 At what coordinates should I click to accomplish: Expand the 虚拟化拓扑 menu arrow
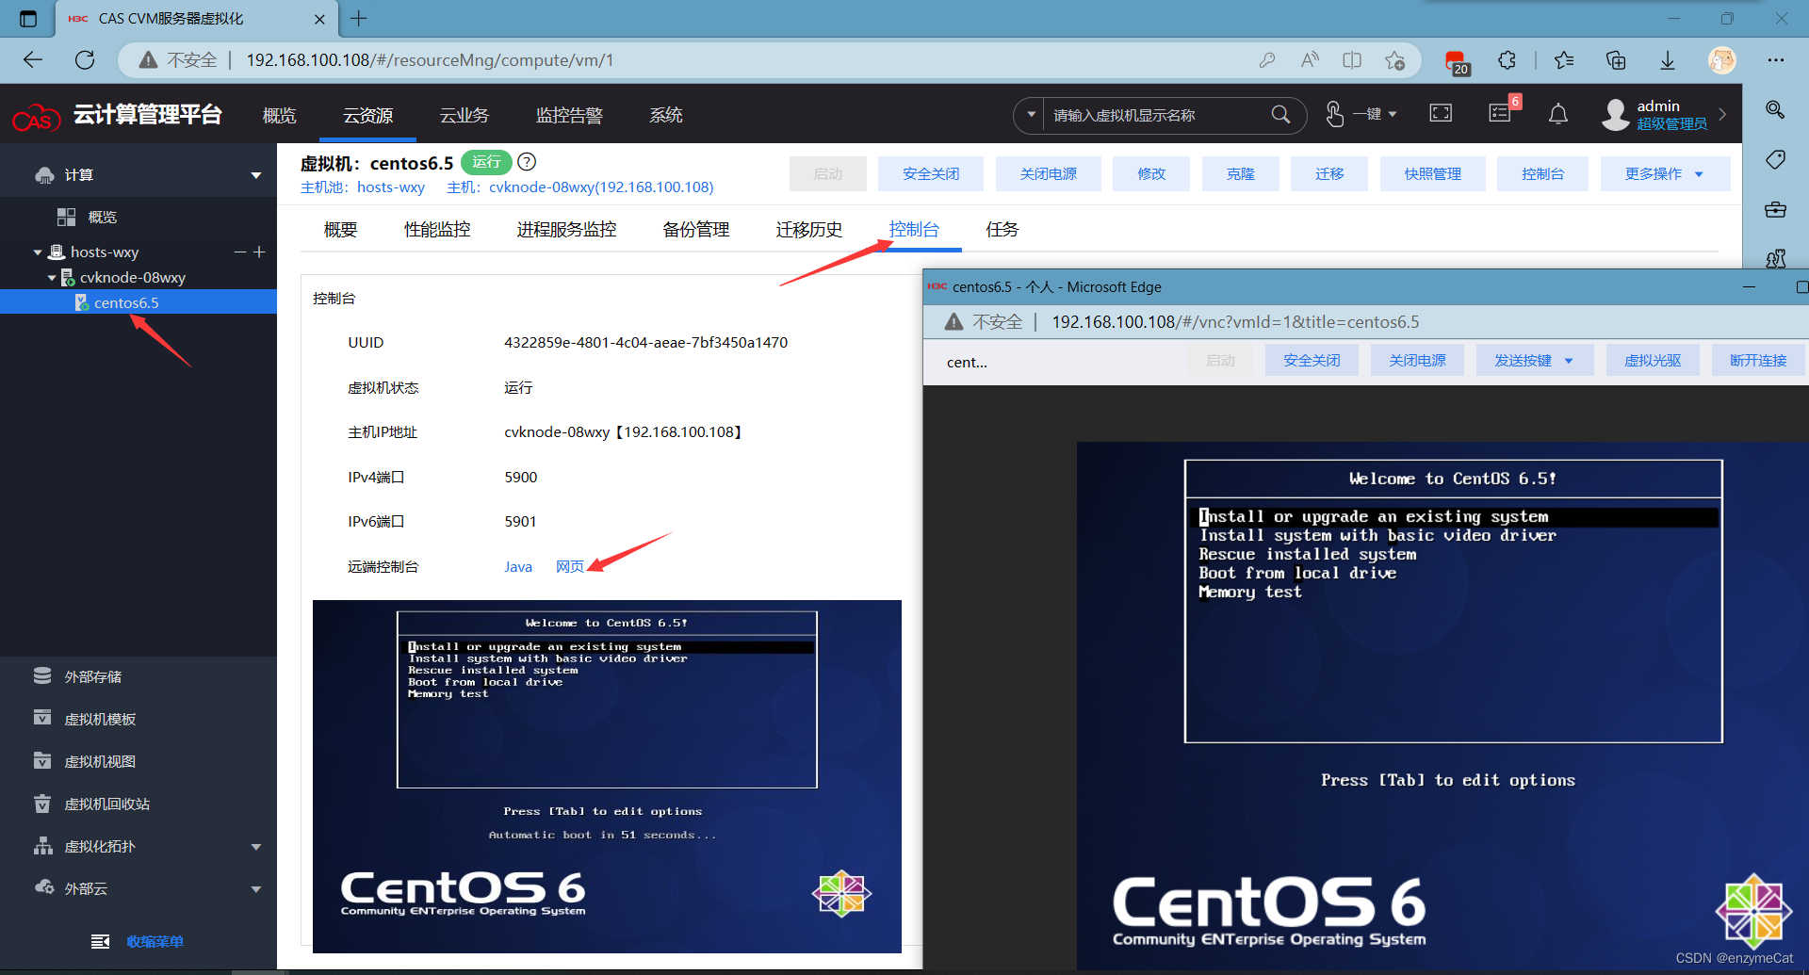pos(255,847)
